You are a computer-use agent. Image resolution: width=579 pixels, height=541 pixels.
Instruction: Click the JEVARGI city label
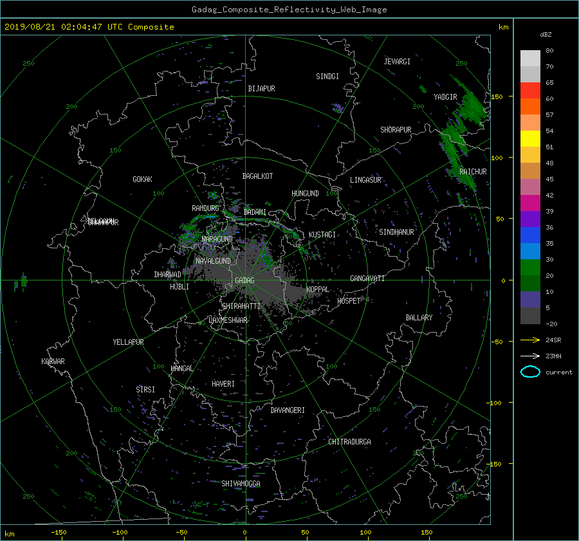[x=397, y=62]
